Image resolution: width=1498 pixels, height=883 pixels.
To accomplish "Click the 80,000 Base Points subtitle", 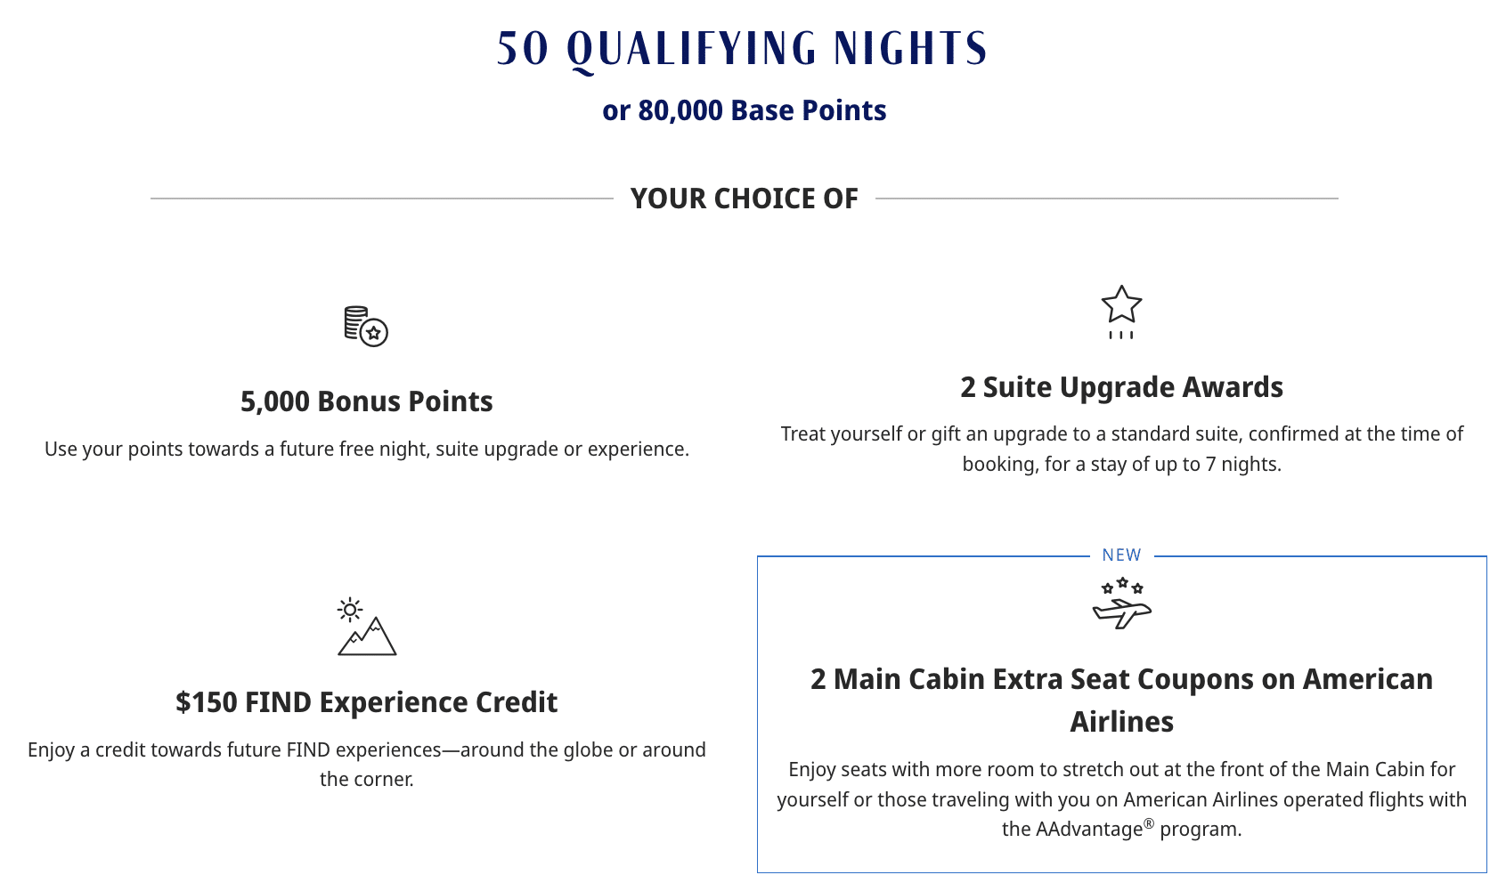I will (744, 110).
